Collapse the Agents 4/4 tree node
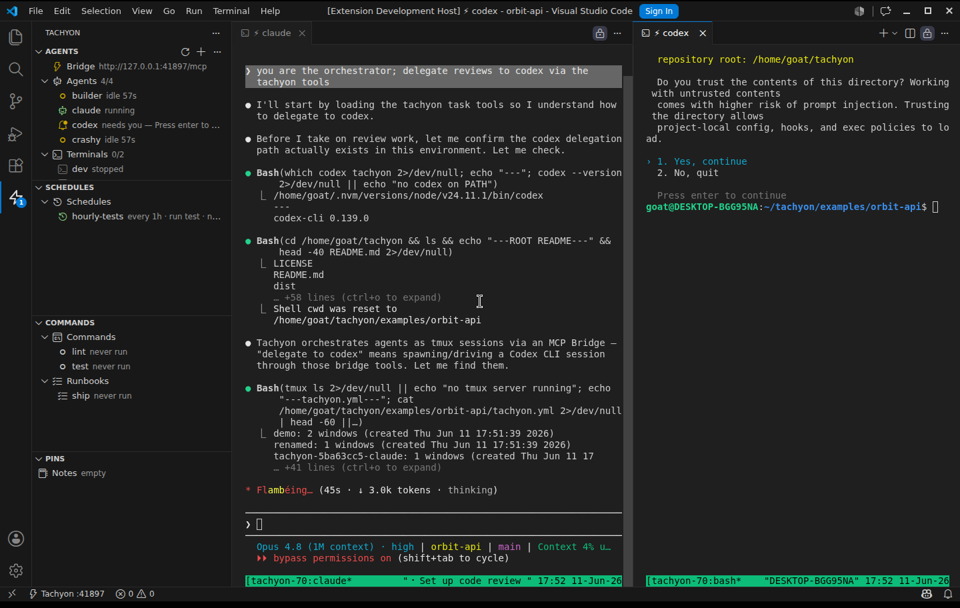 coord(45,81)
